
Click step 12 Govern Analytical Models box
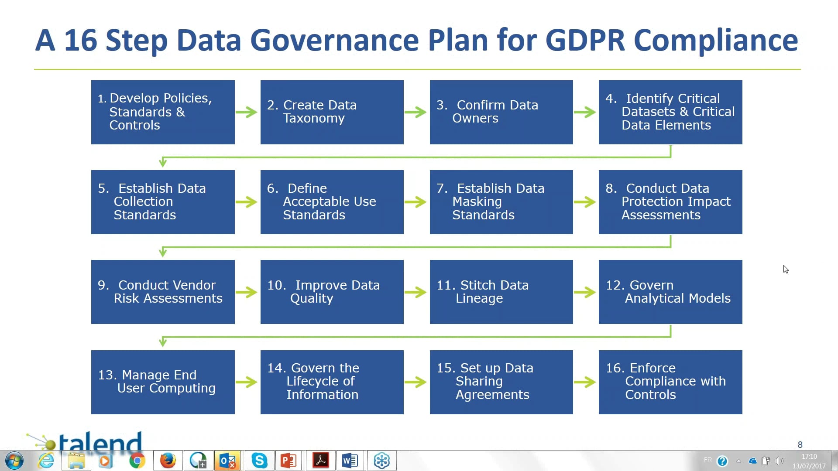670,292
